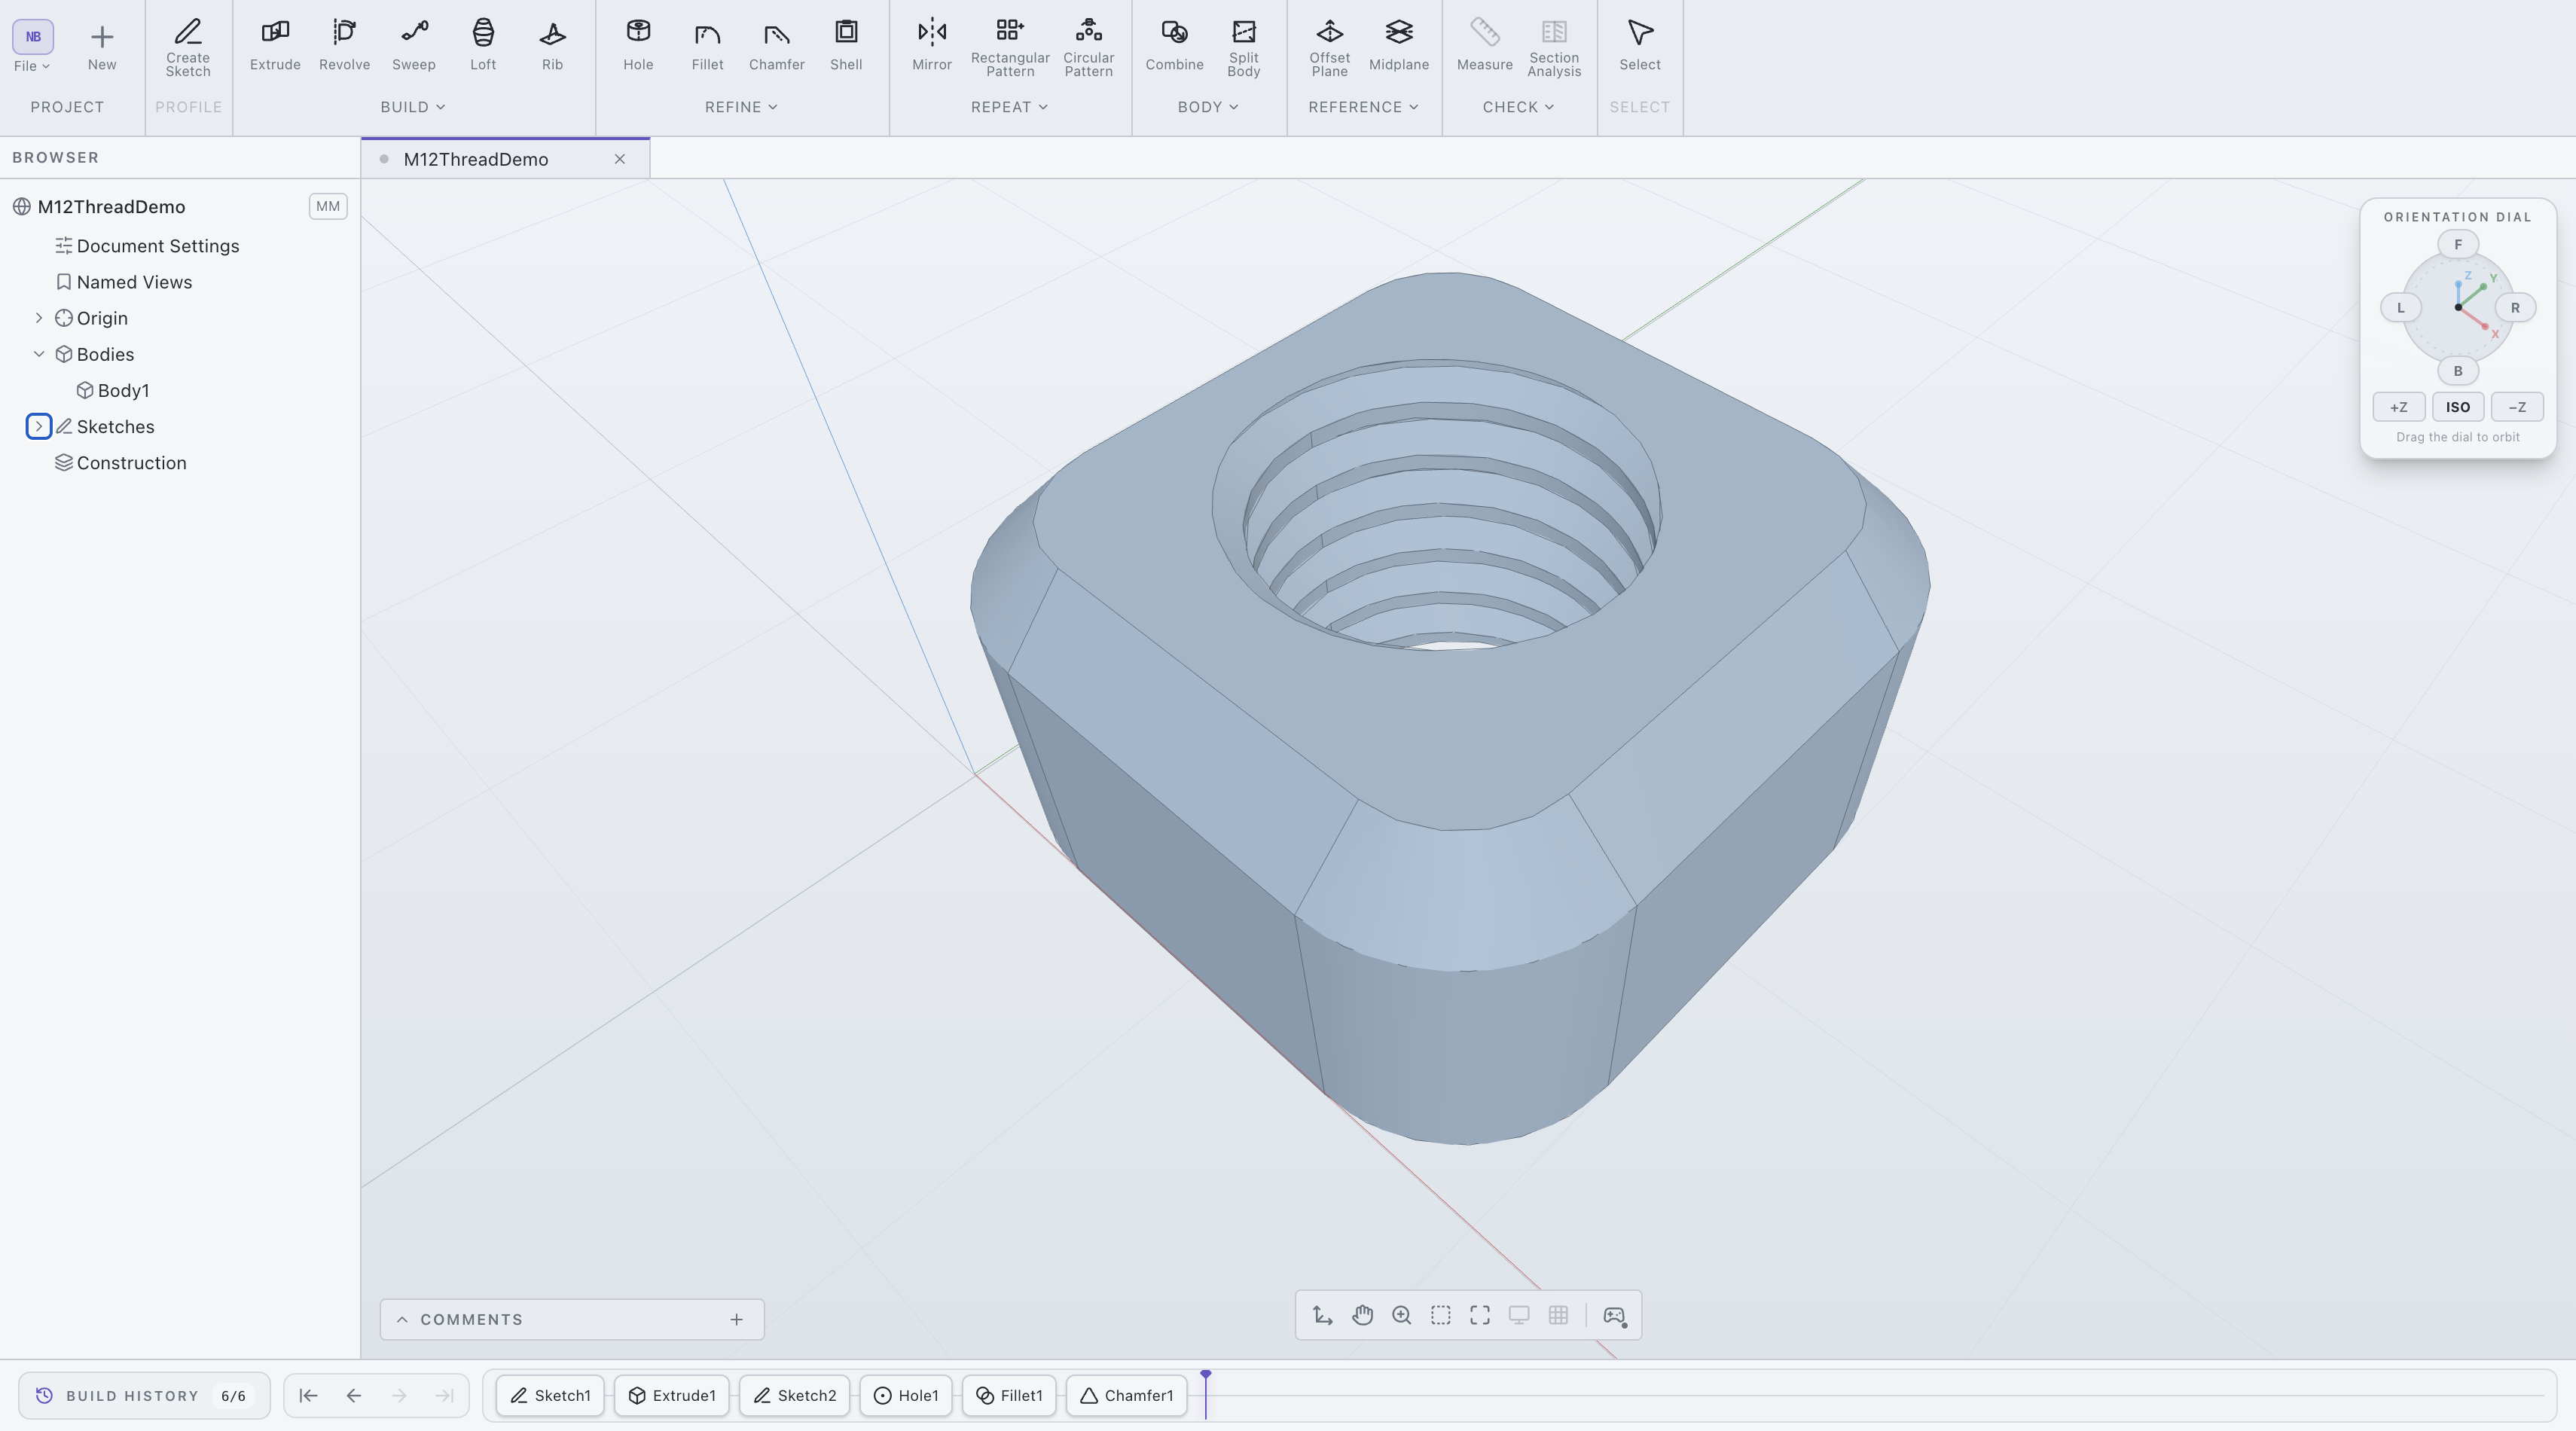Add a new comment with plus button
The height and width of the screenshot is (1431, 2576).
coord(736,1320)
